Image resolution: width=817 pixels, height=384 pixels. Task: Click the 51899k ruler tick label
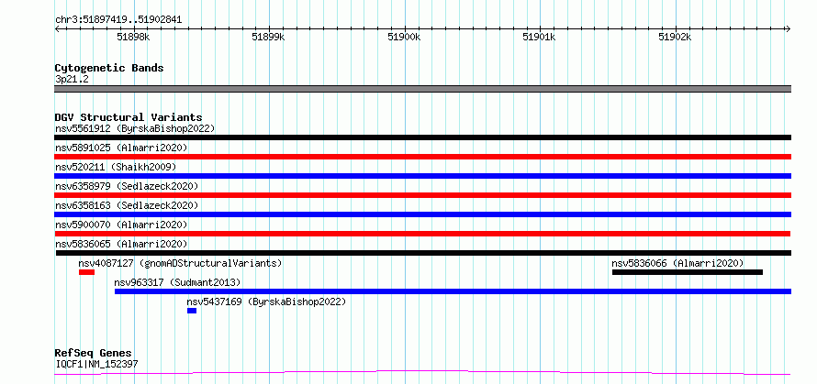268,37
